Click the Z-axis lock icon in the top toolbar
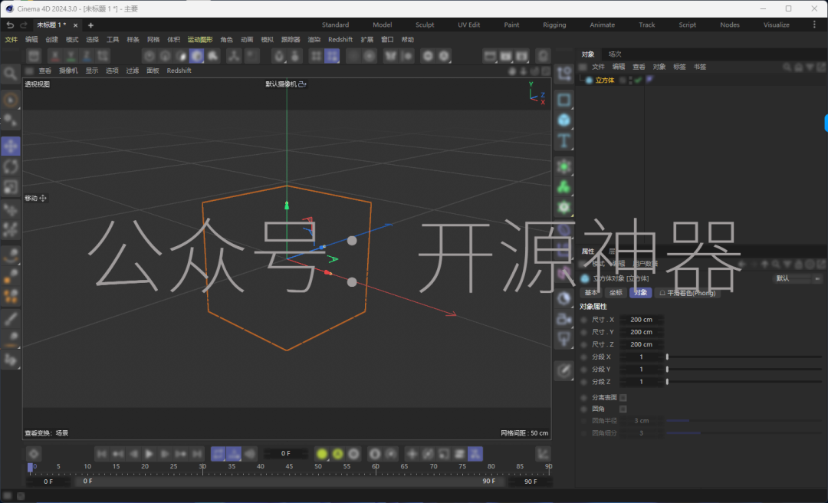Screen dimensions: 828x503 tap(87, 56)
